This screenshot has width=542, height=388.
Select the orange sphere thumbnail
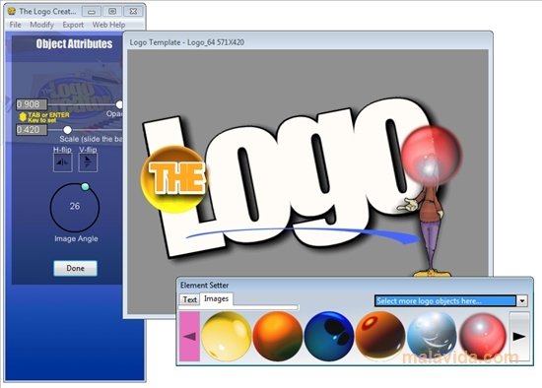(x=278, y=336)
